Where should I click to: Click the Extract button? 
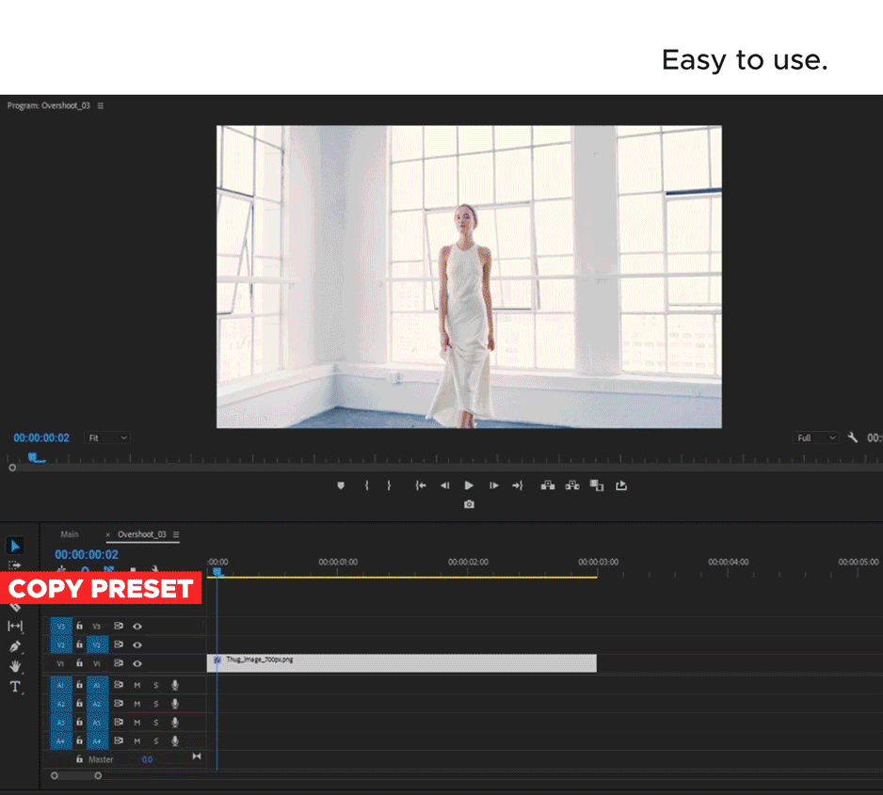tap(572, 485)
